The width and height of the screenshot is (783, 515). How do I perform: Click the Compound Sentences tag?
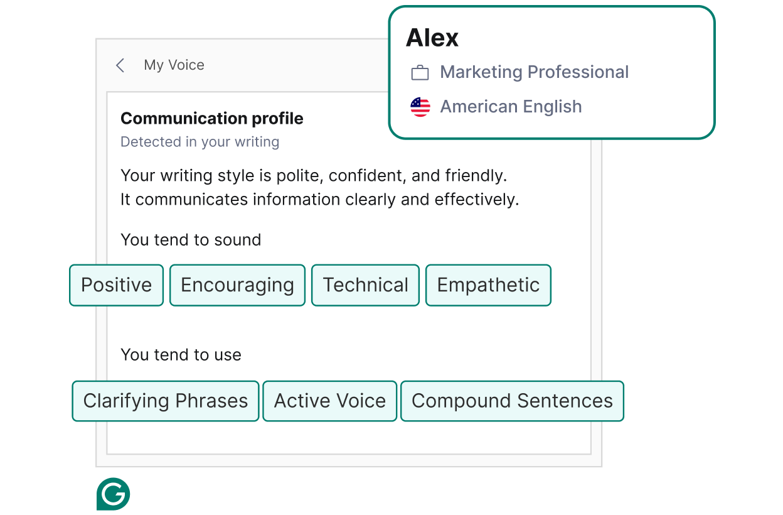(x=512, y=401)
